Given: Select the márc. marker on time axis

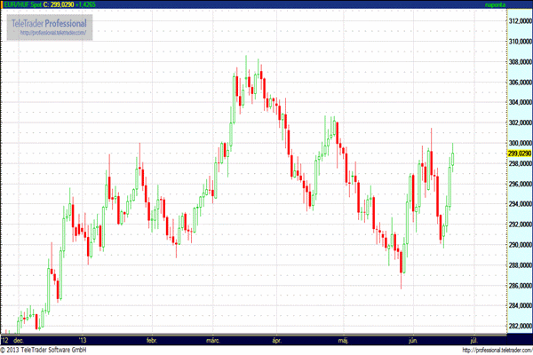Looking at the screenshot, I should pos(214,340).
